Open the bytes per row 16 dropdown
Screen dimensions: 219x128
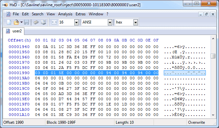point(76,22)
